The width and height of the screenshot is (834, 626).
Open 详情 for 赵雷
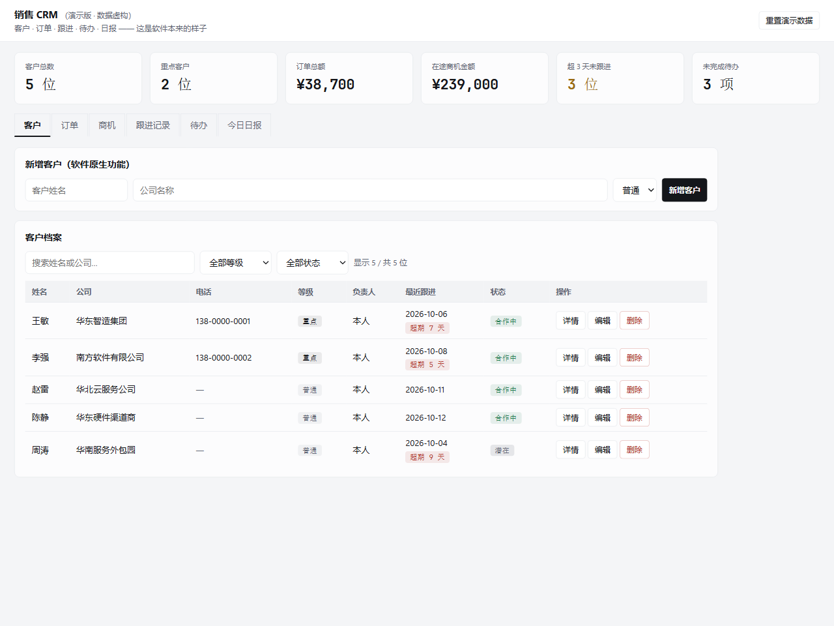(571, 390)
